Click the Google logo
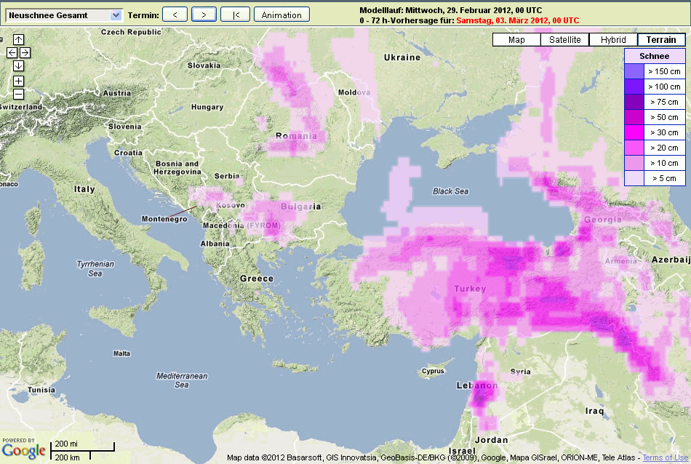This screenshot has height=464, width=691. [24, 451]
